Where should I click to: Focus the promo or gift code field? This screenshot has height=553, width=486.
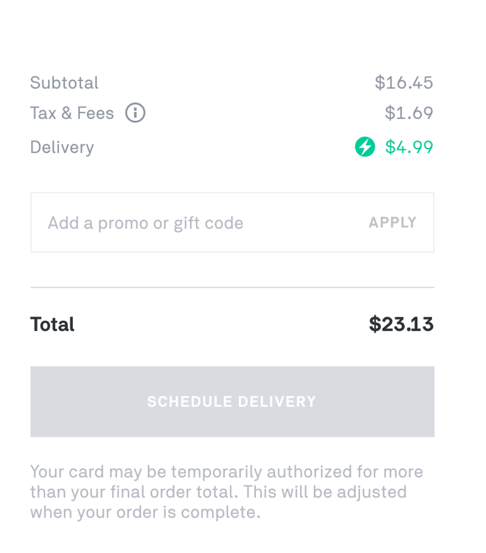[x=198, y=223]
